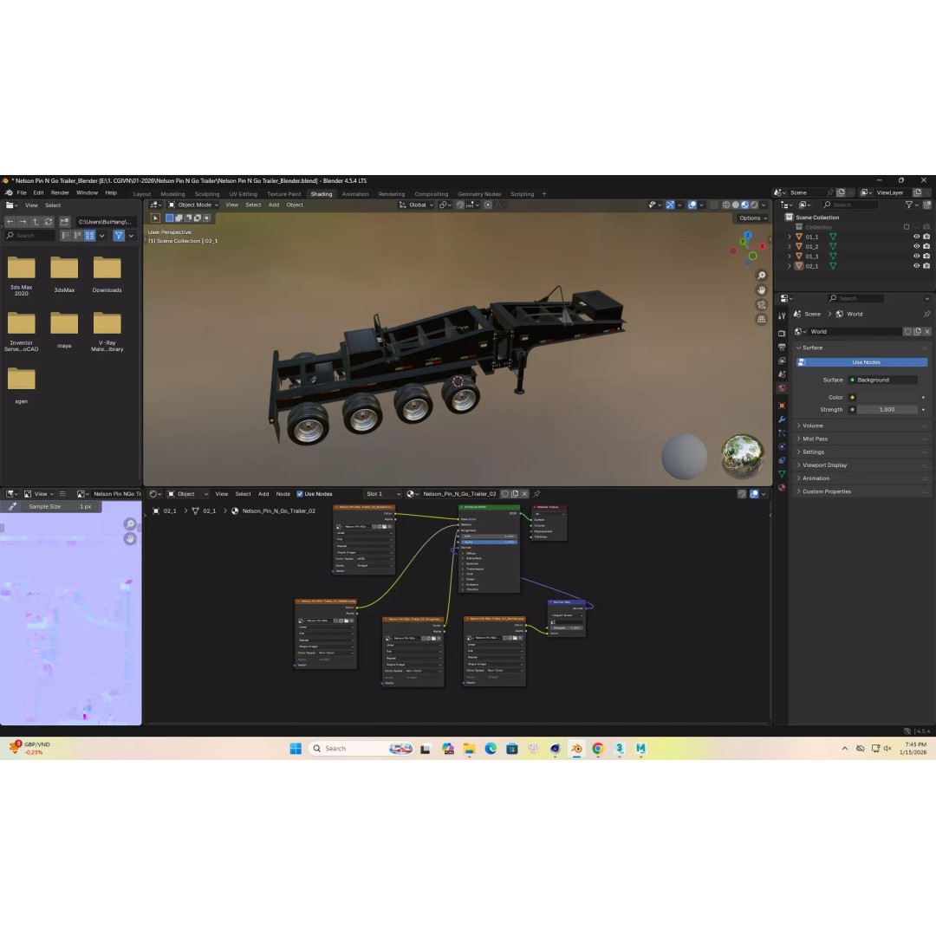
Task: Open the Render menu
Action: 60,192
